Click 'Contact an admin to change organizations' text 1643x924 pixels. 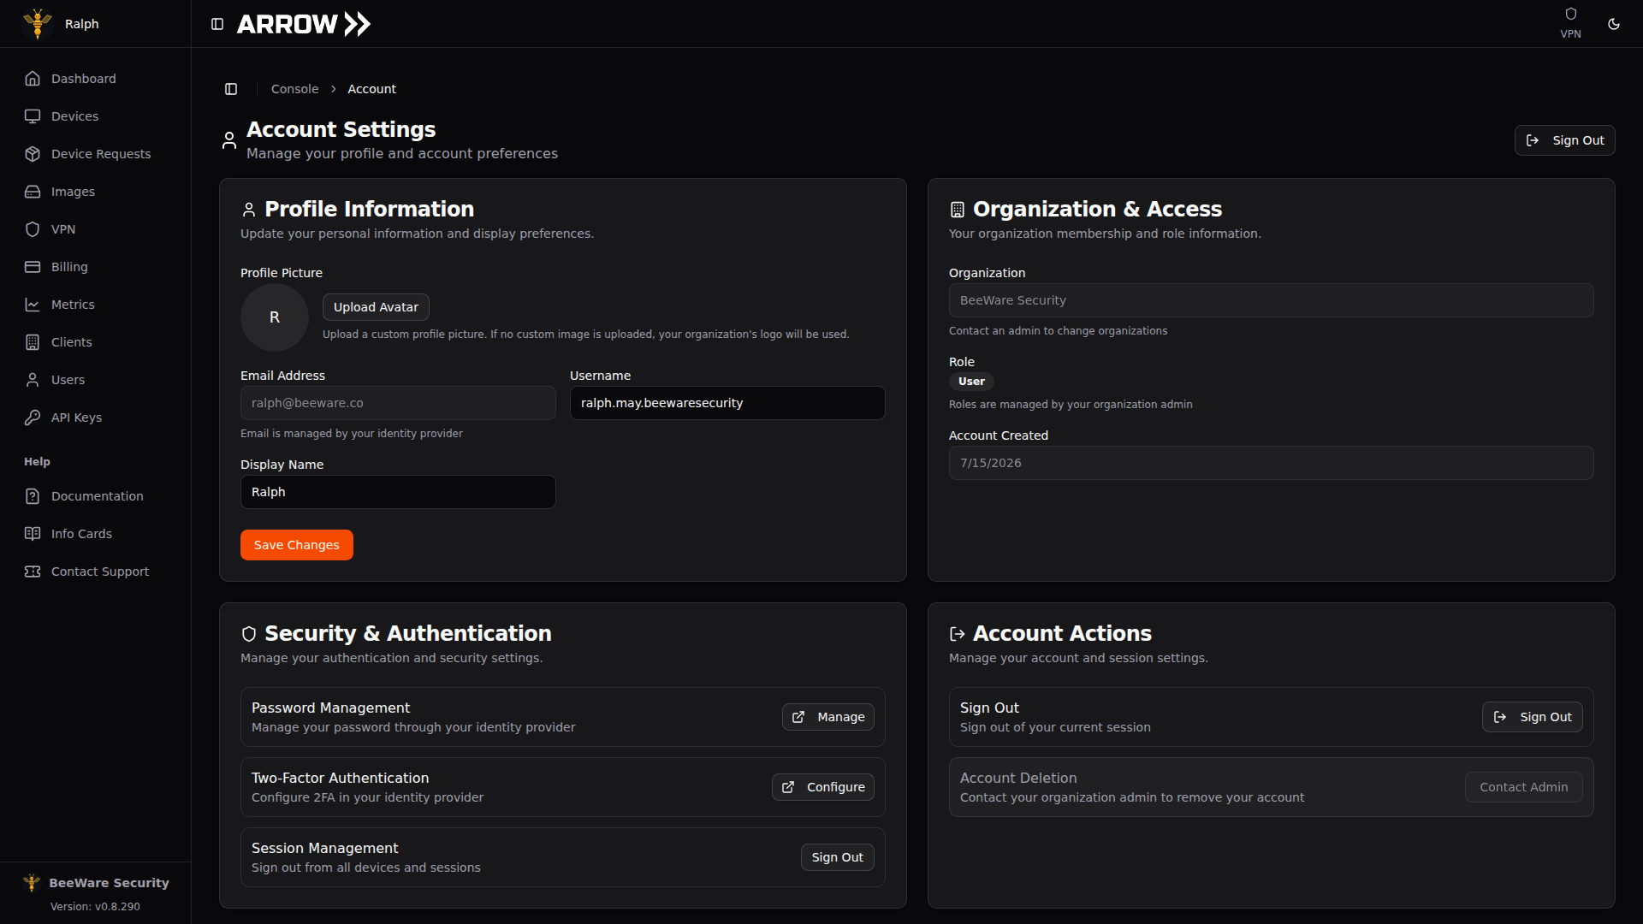(x=1058, y=331)
